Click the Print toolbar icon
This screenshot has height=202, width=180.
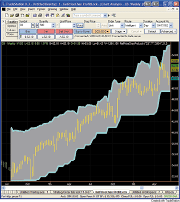tap(40, 16)
